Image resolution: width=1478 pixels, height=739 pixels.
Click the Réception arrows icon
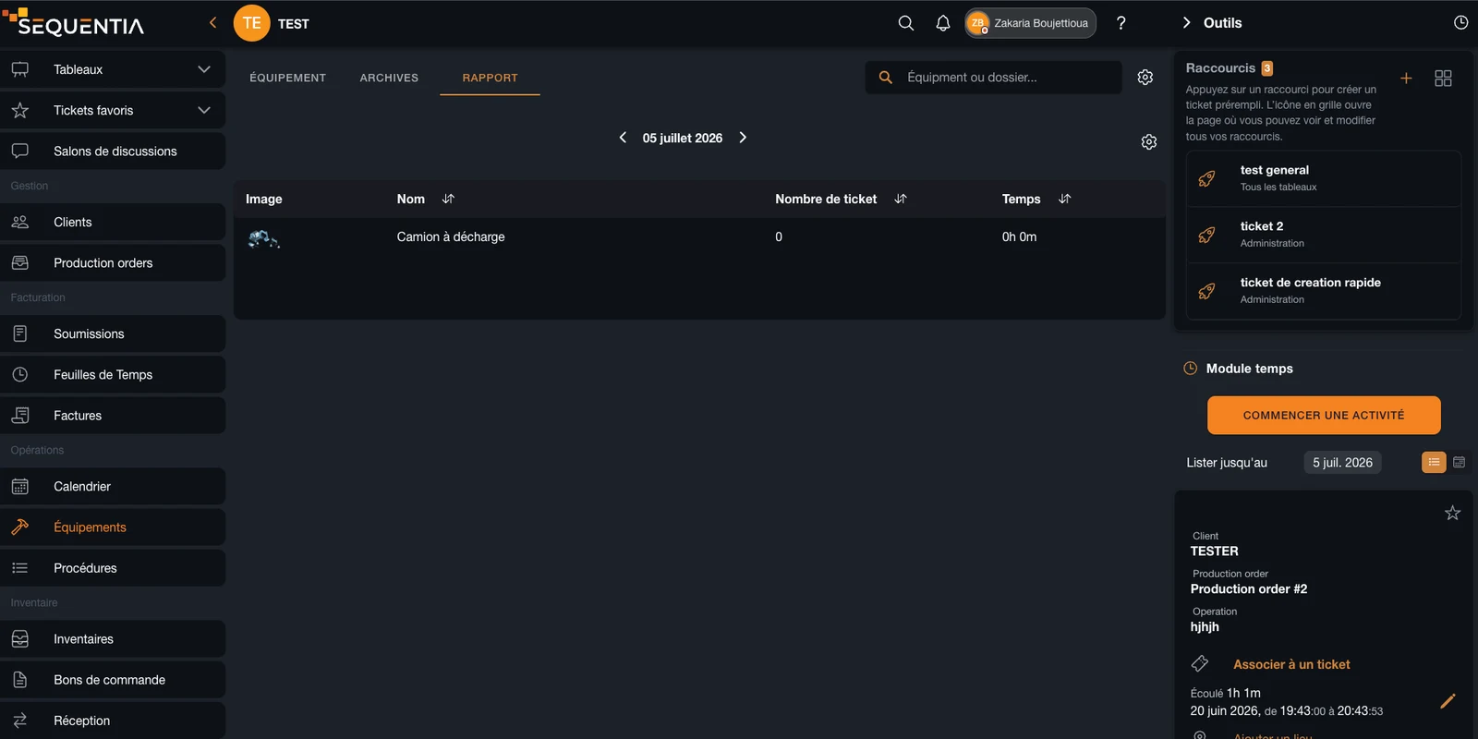[x=20, y=720]
